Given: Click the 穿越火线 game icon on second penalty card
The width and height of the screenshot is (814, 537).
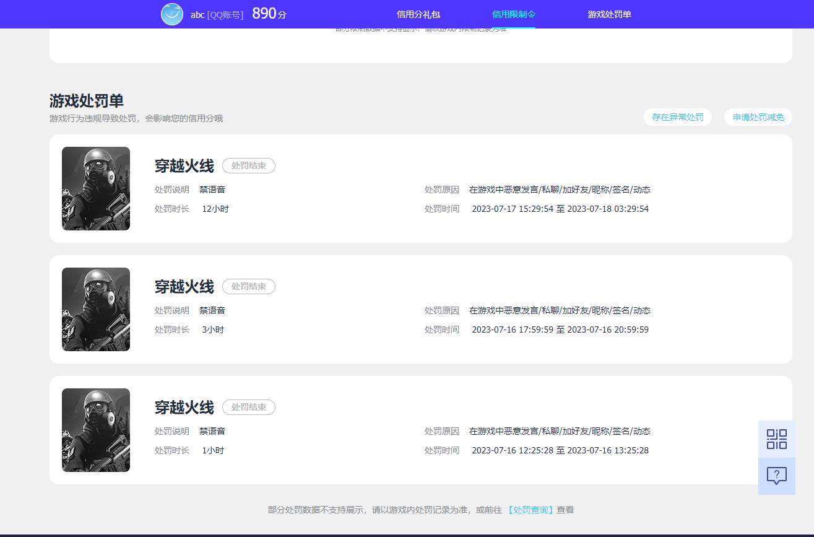Looking at the screenshot, I should point(95,309).
